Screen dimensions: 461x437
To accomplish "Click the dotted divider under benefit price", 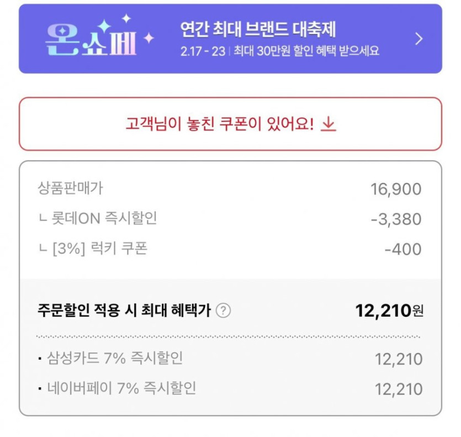I will [x=230, y=335].
